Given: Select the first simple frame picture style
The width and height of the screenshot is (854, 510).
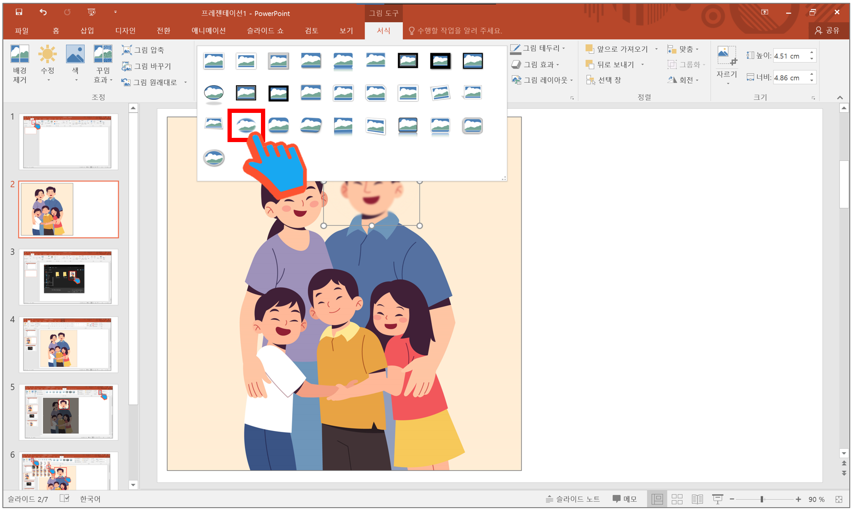Looking at the screenshot, I should (214, 61).
